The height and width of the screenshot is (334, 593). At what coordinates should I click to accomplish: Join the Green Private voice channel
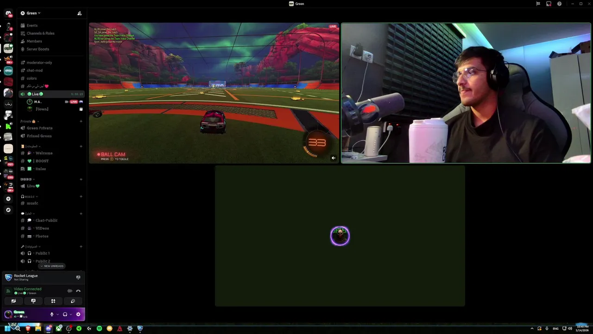coord(51,128)
